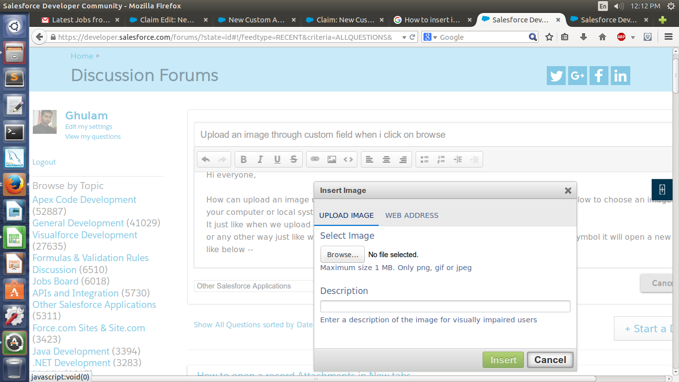The height and width of the screenshot is (382, 679).
Task: Click the Firefox home icon
Action: pos(602,37)
